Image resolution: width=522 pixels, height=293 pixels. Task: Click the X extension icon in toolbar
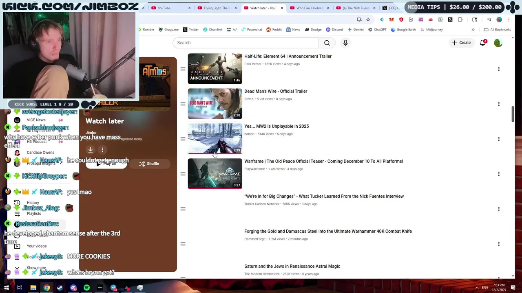tap(450, 20)
